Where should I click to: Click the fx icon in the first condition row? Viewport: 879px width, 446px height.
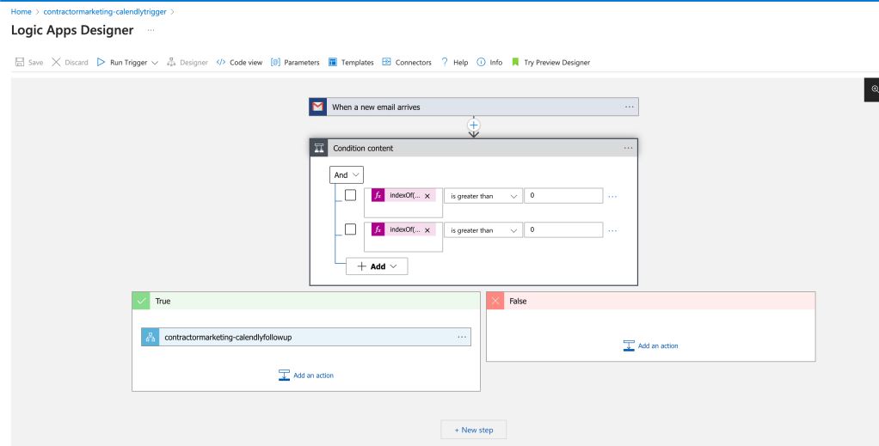click(x=378, y=196)
